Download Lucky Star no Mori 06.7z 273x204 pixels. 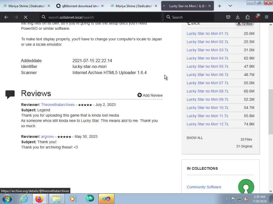point(207,75)
